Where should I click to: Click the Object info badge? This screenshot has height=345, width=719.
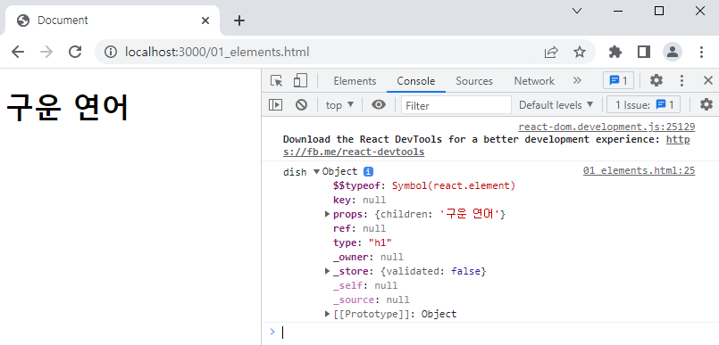[x=368, y=171]
